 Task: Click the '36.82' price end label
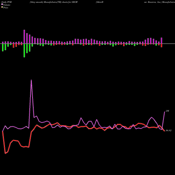169,131
